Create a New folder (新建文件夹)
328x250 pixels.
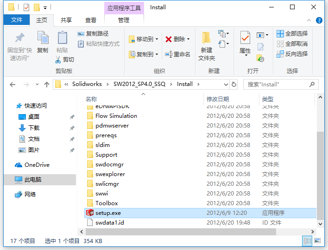206,46
